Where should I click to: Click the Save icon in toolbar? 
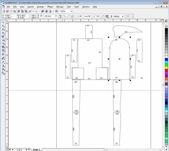click(x=10, y=11)
